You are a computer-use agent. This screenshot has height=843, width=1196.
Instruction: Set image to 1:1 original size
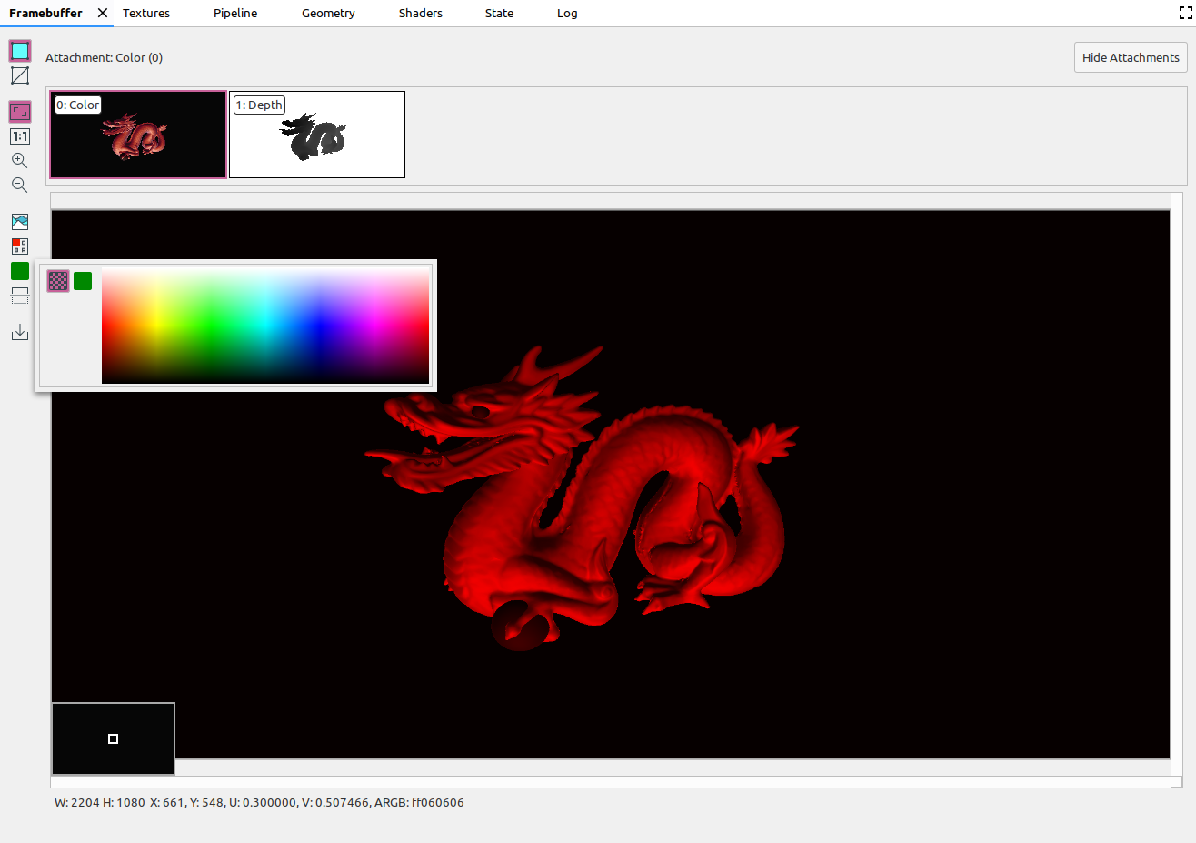tap(20, 136)
